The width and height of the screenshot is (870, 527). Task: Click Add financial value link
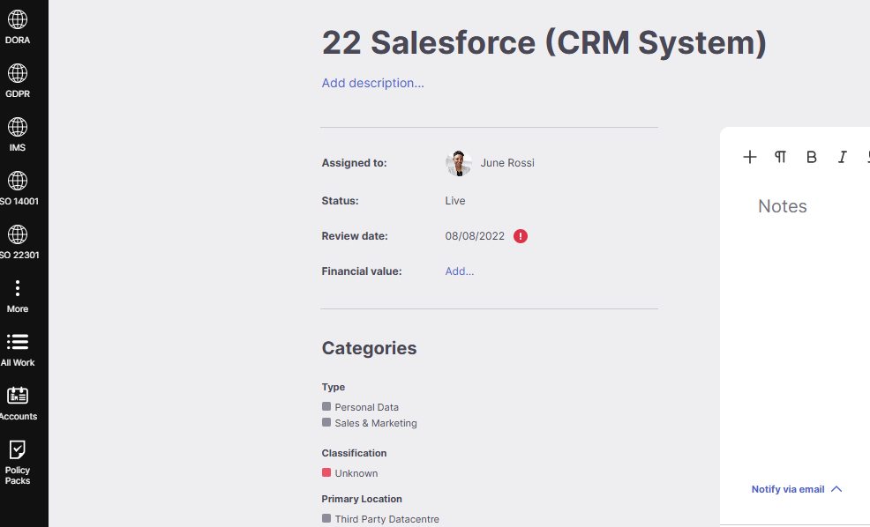click(x=460, y=271)
